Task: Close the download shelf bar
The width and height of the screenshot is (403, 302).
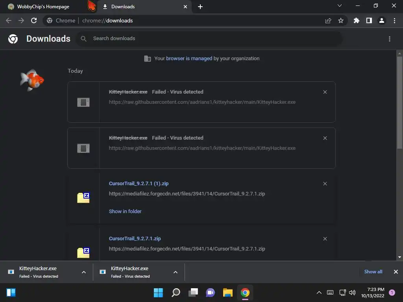Action: (396, 271)
